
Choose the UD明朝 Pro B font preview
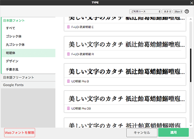[125, 75]
